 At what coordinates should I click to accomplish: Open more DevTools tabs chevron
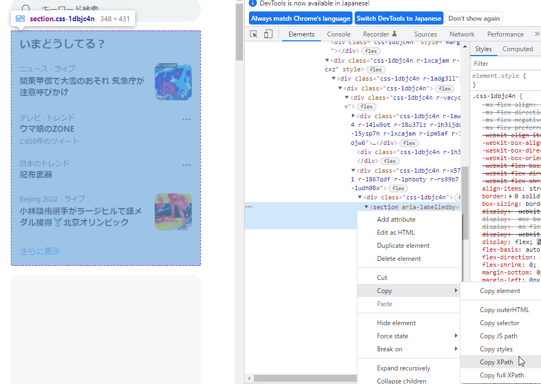coord(537,34)
